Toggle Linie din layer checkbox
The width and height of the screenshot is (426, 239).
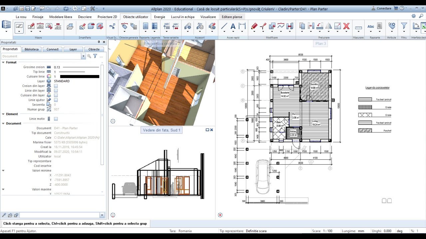(56, 91)
